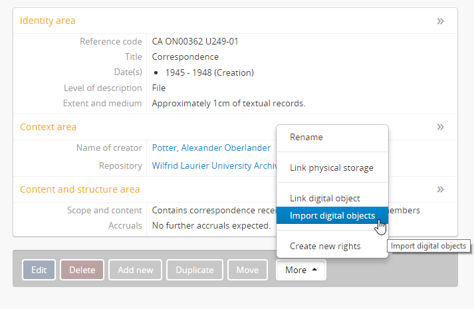Click the Content and structure area double-chevron icon
This screenshot has width=474, height=309.
click(x=440, y=189)
